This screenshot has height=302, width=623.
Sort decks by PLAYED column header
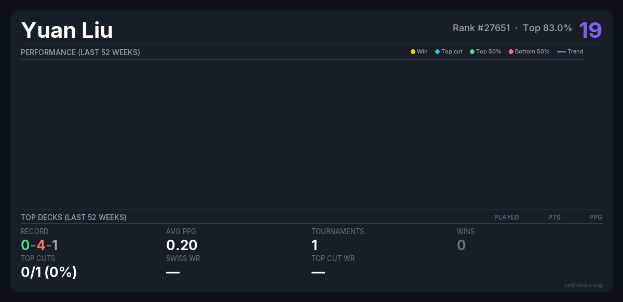pyautogui.click(x=506, y=217)
